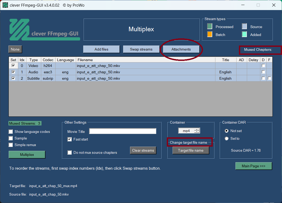Enable Show language codes

coord(11,132)
